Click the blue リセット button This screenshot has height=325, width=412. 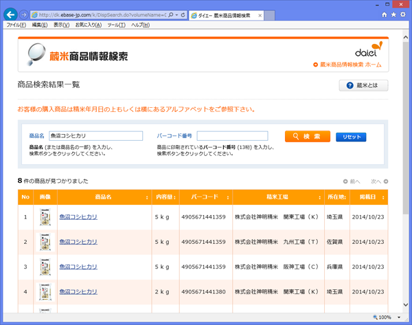tap(351, 137)
